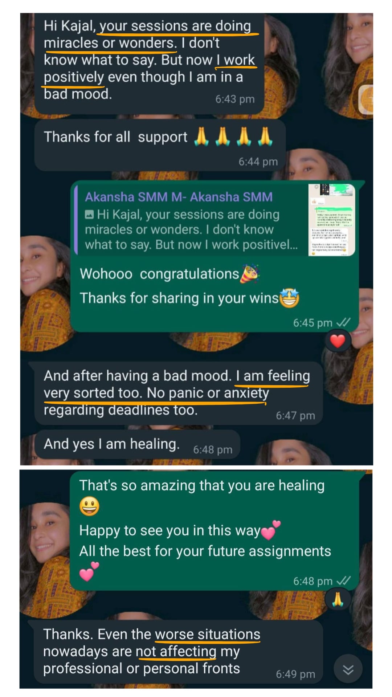Open the quoted message screenshot thumbnail
Image resolution: width=392 pixels, height=697 pixels.
coord(332,220)
